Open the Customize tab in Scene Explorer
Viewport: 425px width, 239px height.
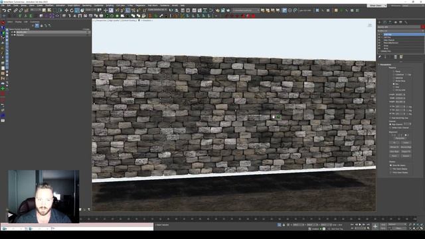pyautogui.click(x=35, y=22)
